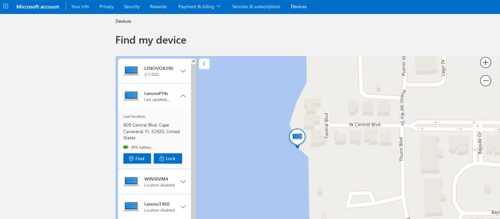Zoom in on the map
This screenshot has height=219, width=500.
[x=485, y=62]
